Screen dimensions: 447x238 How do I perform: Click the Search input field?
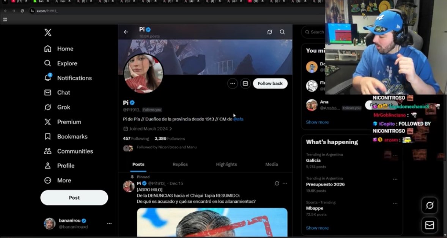314,32
